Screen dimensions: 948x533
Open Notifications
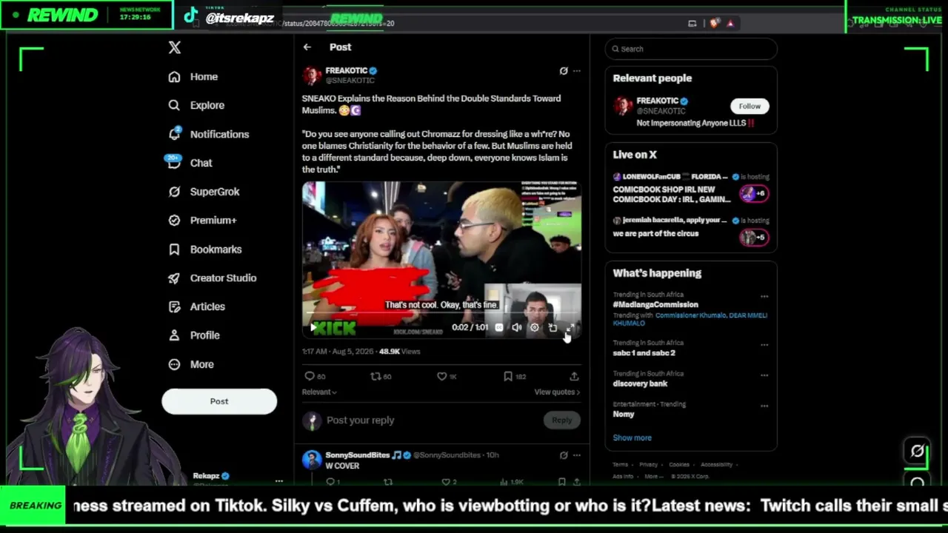point(208,134)
